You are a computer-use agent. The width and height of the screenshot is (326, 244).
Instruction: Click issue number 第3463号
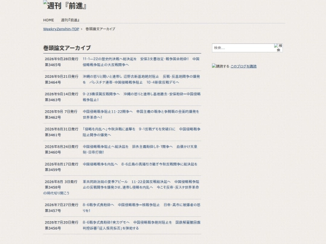pyautogui.click(x=53, y=100)
